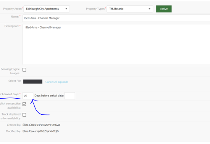The image size is (210, 144).
Task: Click inside the Description text area
Action: [x=116, y=45]
